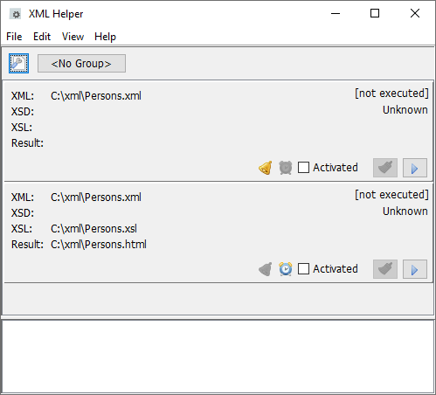The image size is (436, 395).
Task: Click the XML Helper title bar gear icon
Action: [16, 14]
